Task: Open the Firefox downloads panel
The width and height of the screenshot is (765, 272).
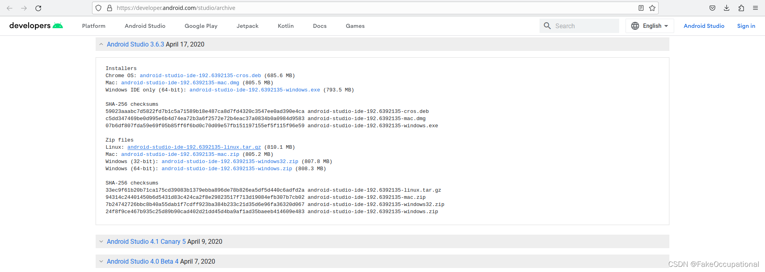Action: (x=727, y=8)
